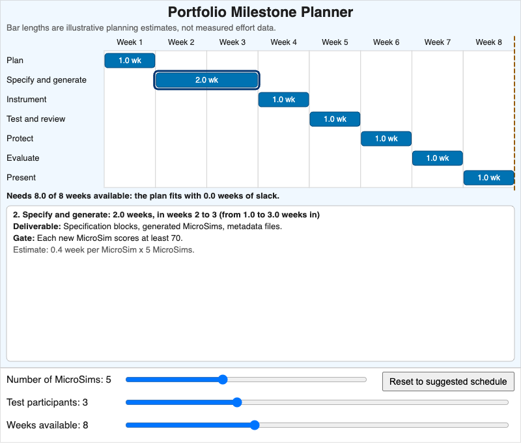This screenshot has height=444, width=521.
Task: Click the Protect row label
Action: pyautogui.click(x=20, y=139)
